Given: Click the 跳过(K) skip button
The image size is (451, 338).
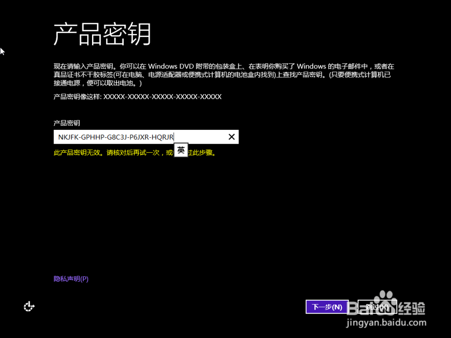Looking at the screenshot, I should pyautogui.click(x=377, y=307).
